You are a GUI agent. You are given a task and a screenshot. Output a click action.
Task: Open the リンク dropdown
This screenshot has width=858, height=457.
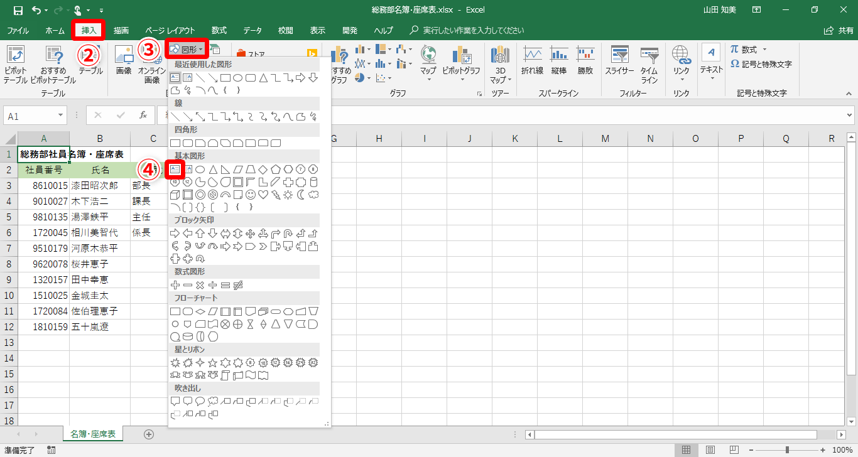(682, 65)
